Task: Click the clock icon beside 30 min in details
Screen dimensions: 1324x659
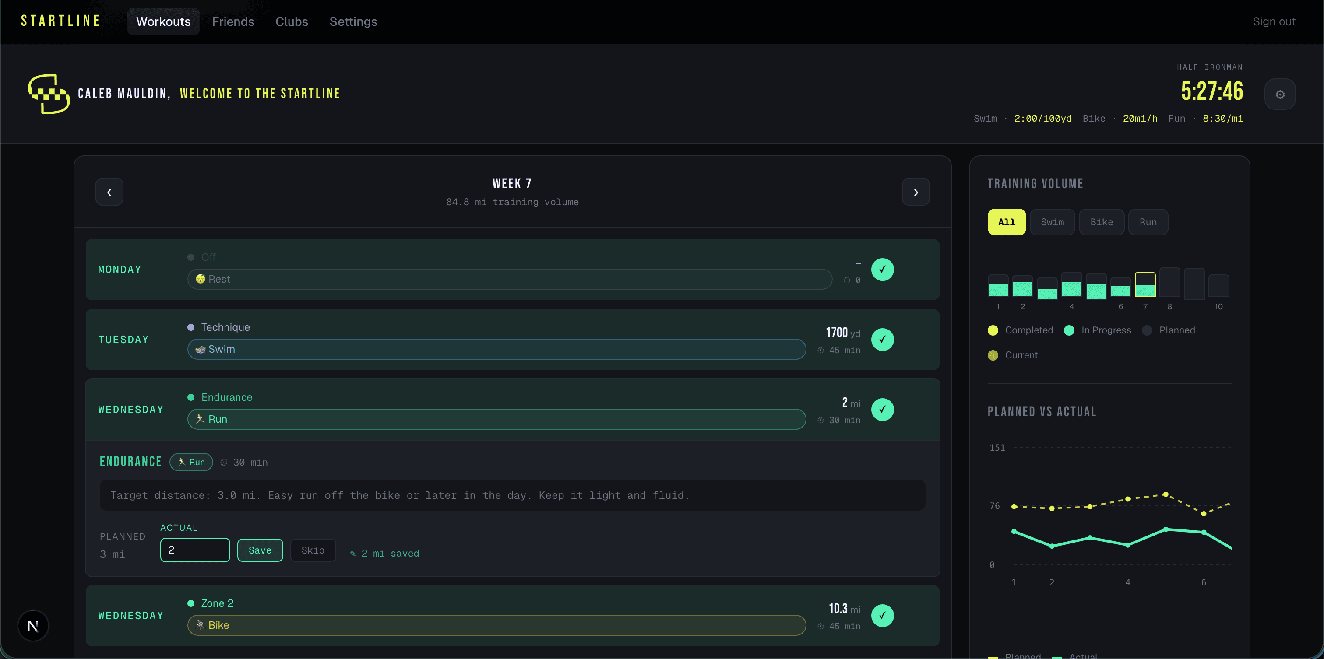Action: pyautogui.click(x=224, y=462)
